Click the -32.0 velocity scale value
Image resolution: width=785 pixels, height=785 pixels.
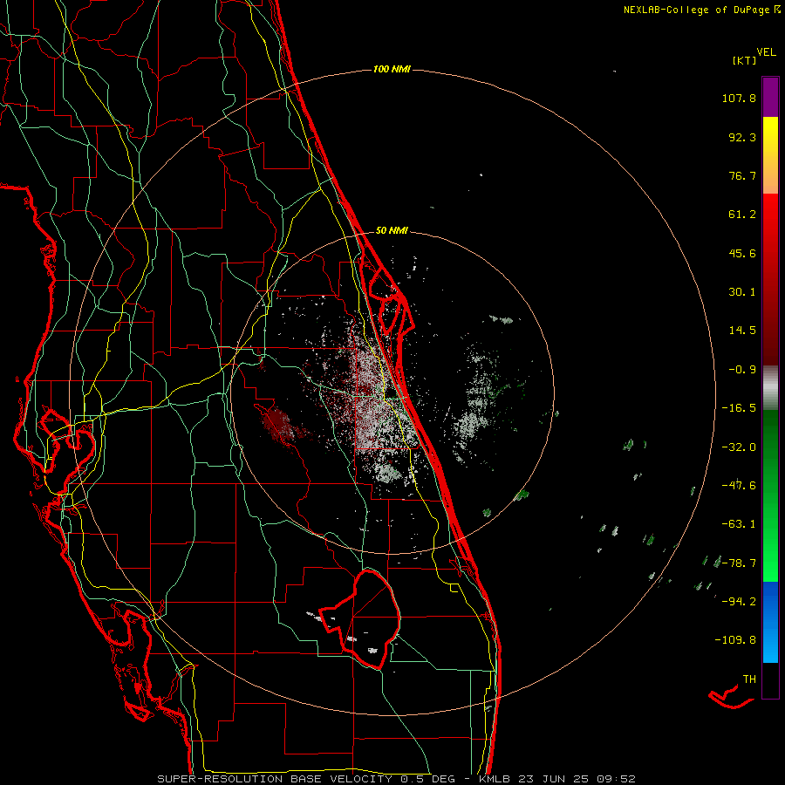tap(739, 447)
